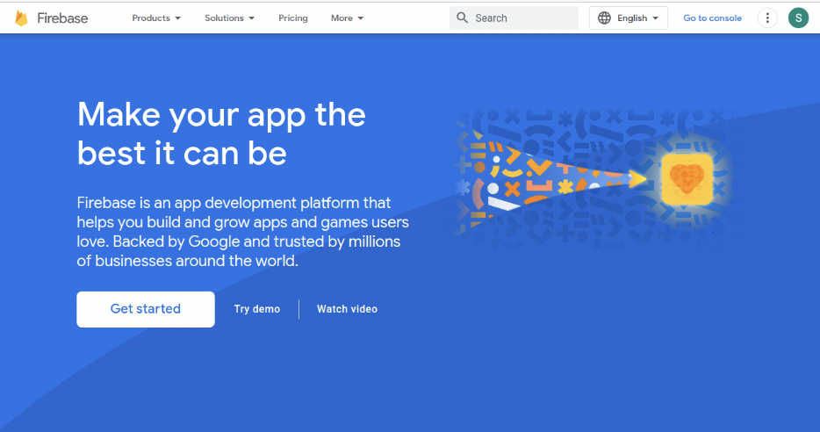This screenshot has width=820, height=432.
Task: Click the glowing heart app illustration
Action: click(x=687, y=179)
